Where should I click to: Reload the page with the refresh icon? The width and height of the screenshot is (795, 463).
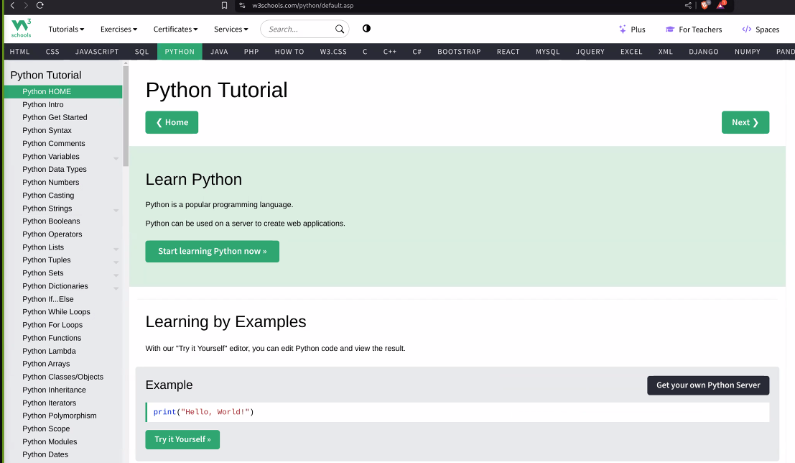(x=40, y=6)
